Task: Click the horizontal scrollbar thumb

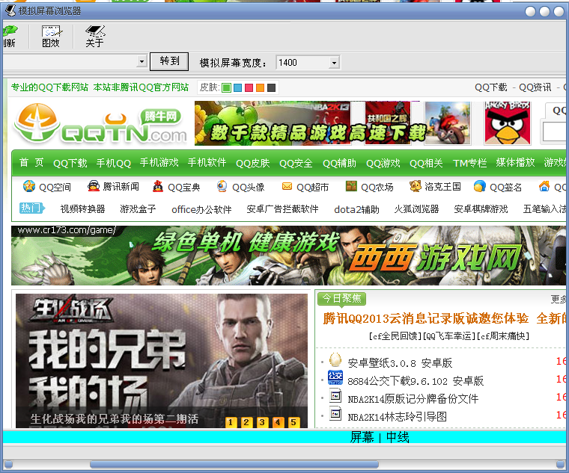Action: 234,464
